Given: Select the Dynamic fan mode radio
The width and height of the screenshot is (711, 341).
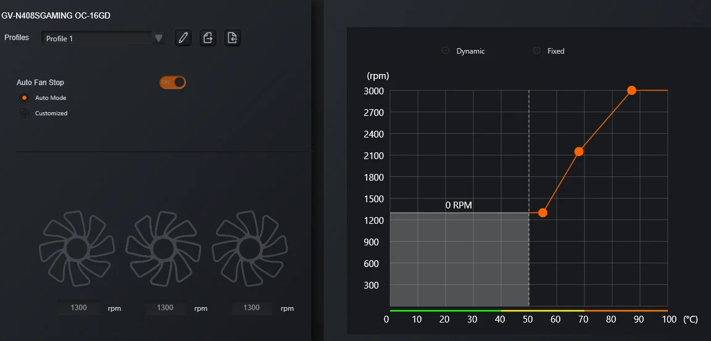Looking at the screenshot, I should click(x=446, y=51).
